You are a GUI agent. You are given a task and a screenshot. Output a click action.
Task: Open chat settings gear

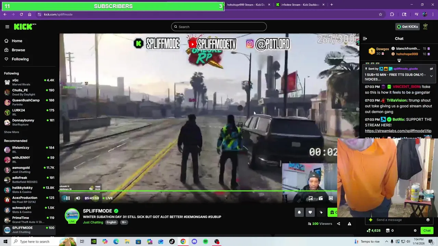[415, 231]
